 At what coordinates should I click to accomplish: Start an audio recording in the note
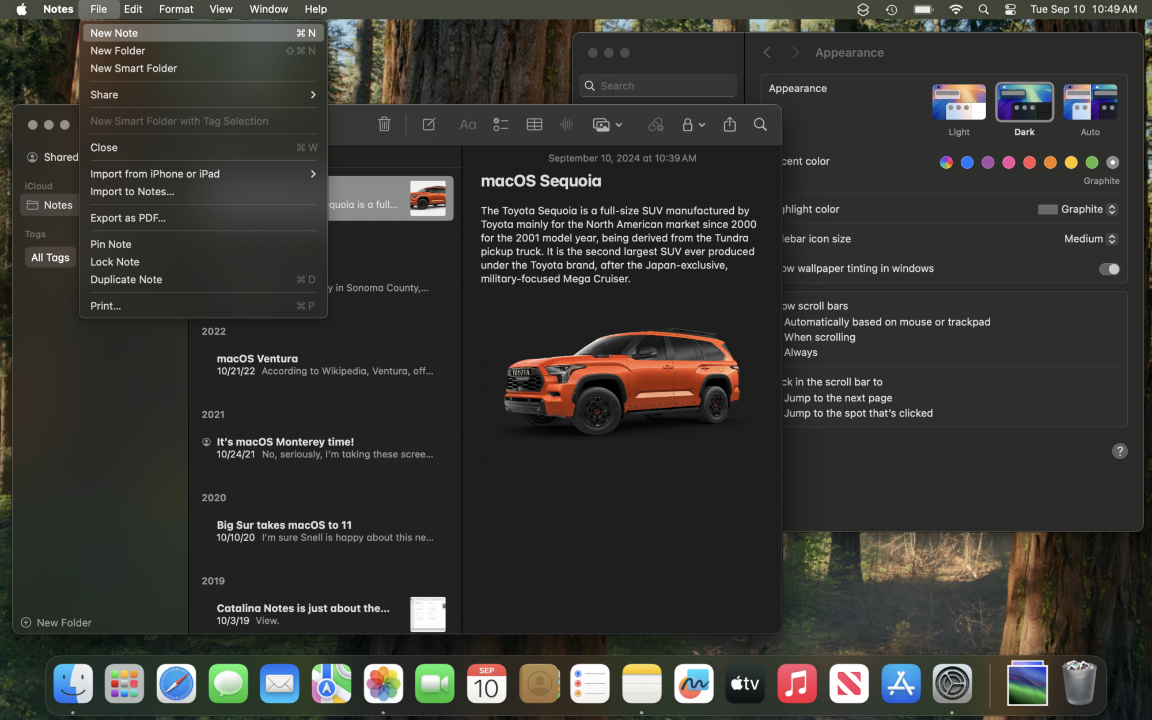(566, 124)
